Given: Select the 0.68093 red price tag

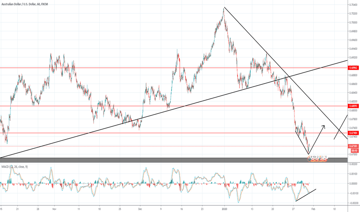Looking at the screenshot, I should click(x=353, y=106).
